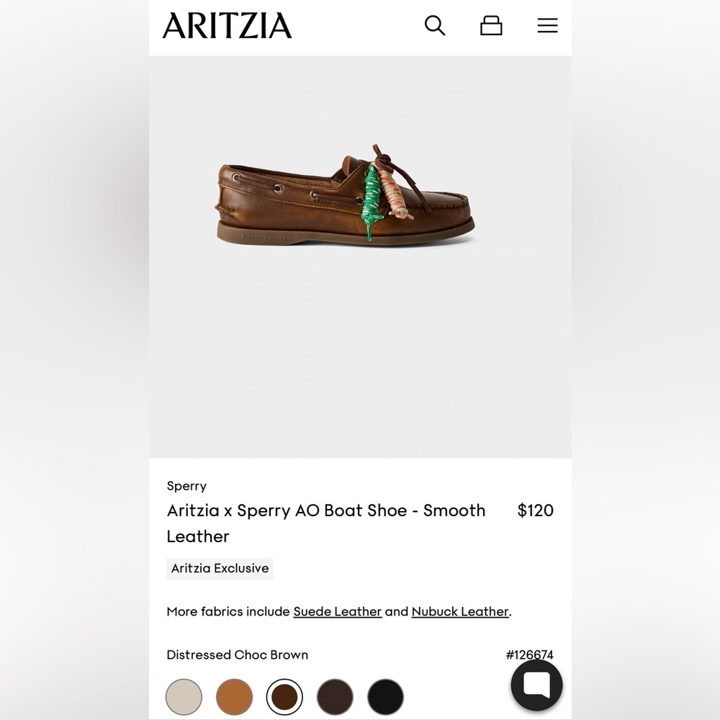
Task: Pick the dark brown color swatch
Action: tap(335, 697)
